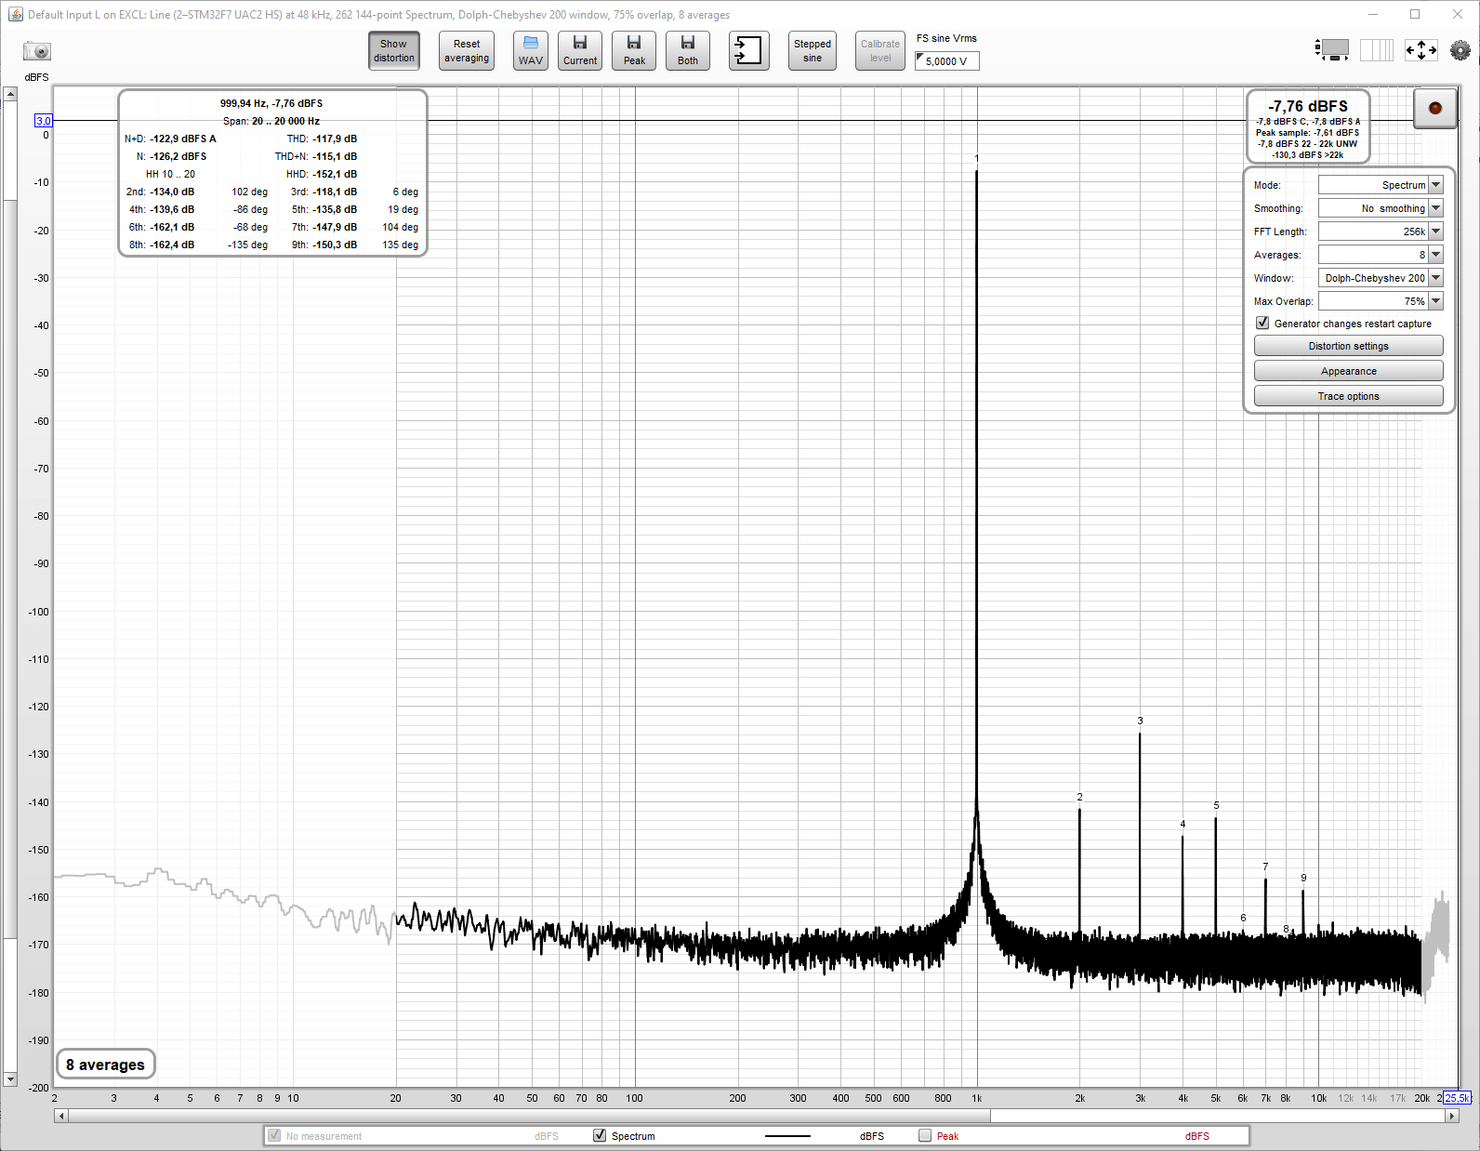Click the graph limits arrows icon
This screenshot has height=1151, width=1480.
(1421, 50)
